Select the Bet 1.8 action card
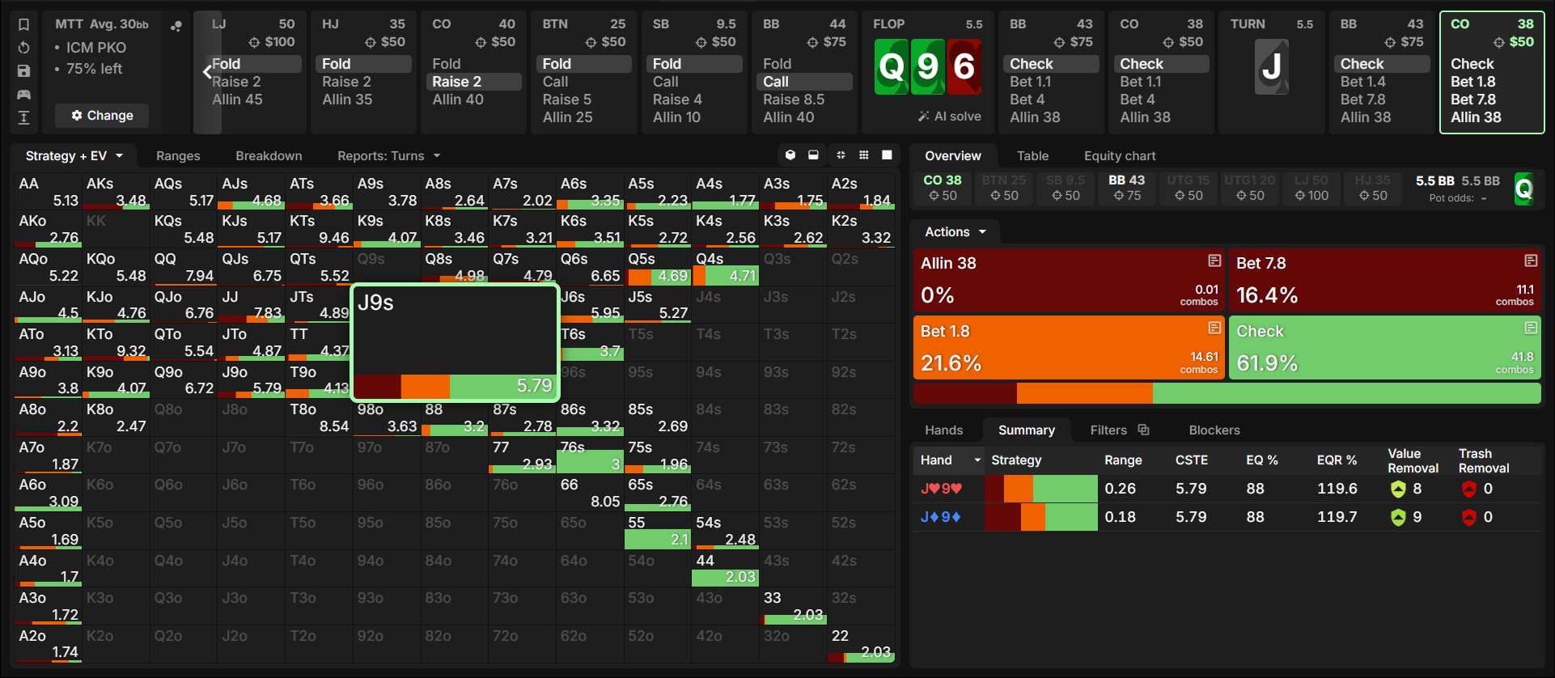The image size is (1555, 678). tap(1069, 347)
